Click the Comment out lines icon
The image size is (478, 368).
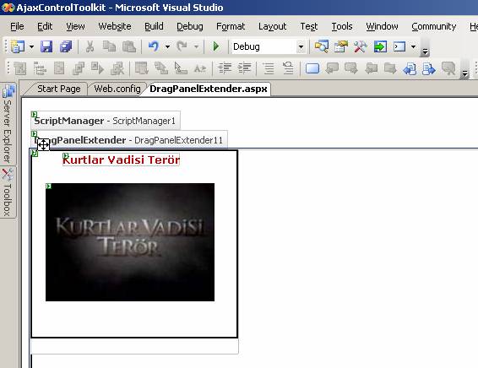point(269,68)
